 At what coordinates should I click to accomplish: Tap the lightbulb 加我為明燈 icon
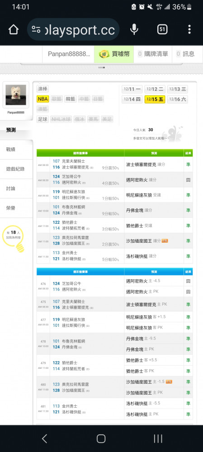click(x=13, y=238)
